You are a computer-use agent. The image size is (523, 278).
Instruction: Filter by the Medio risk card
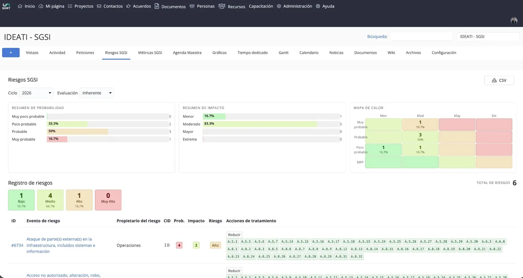pos(50,200)
